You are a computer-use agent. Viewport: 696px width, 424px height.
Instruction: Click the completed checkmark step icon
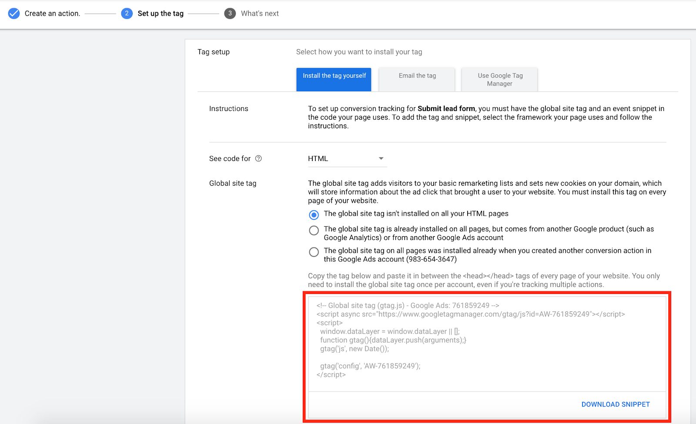pos(14,13)
